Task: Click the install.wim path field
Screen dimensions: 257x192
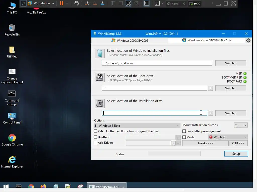Action: click(157, 63)
